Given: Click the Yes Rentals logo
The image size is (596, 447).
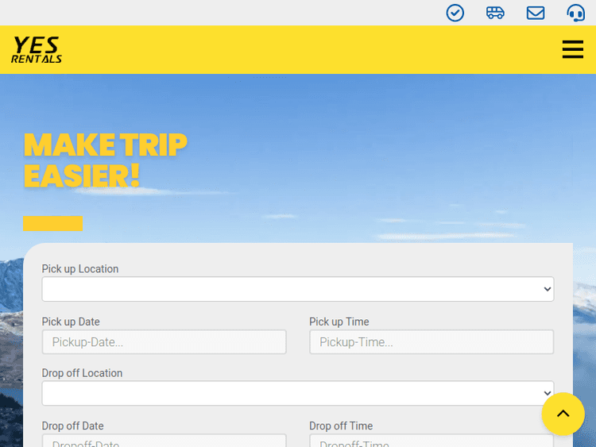Looking at the screenshot, I should pyautogui.click(x=37, y=49).
